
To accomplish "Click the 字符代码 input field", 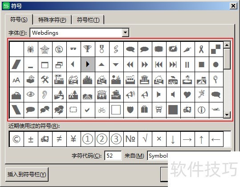I will [x=113, y=156].
